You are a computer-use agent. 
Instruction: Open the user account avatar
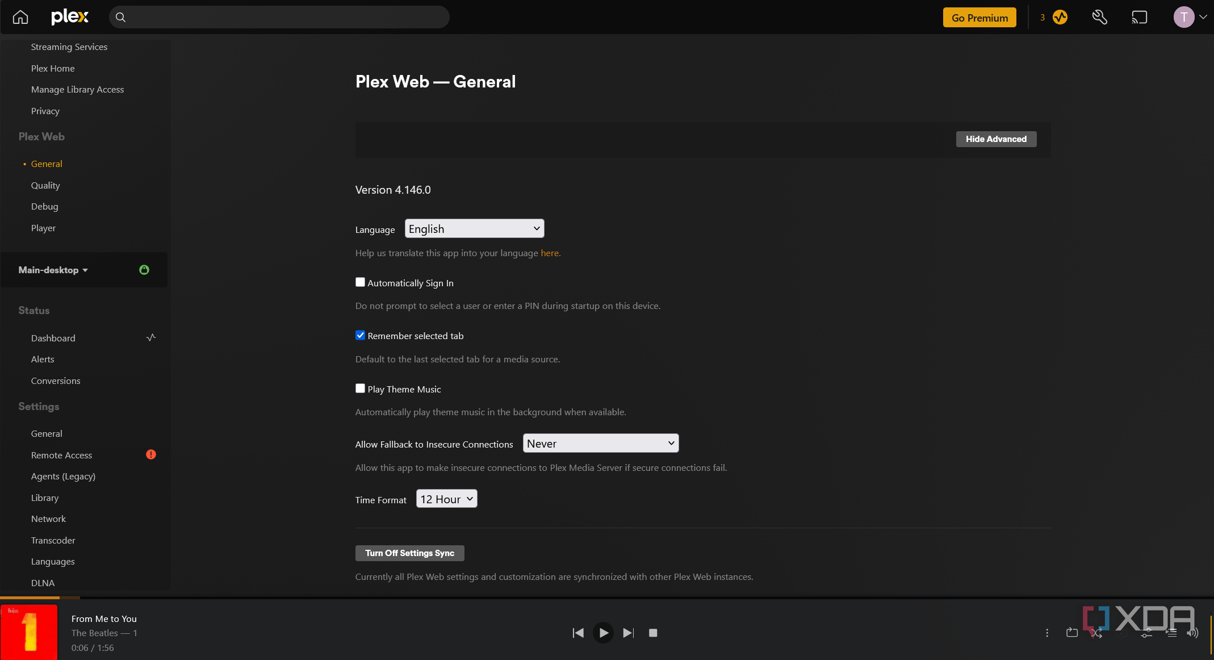[x=1183, y=17]
